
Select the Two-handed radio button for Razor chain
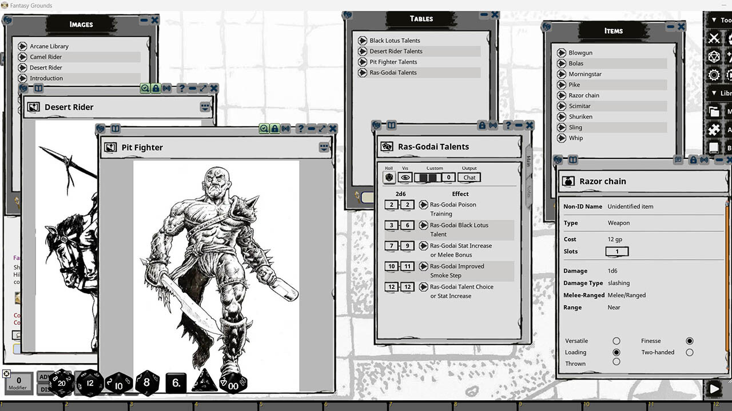click(x=689, y=352)
